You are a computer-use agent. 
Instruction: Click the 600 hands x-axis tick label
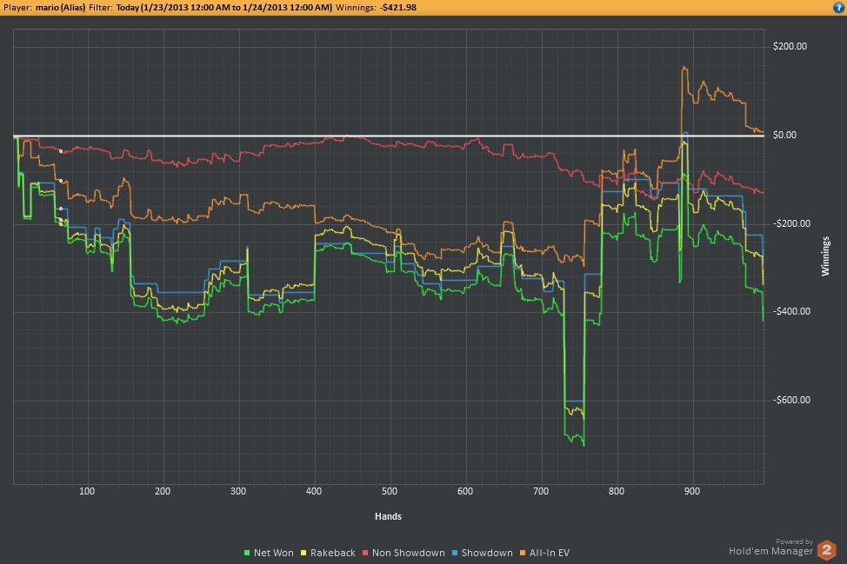(465, 491)
